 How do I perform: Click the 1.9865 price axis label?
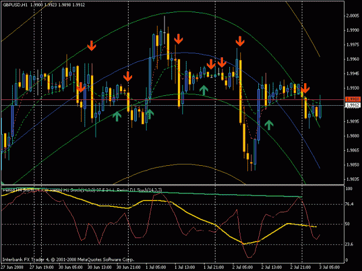(x=353, y=150)
